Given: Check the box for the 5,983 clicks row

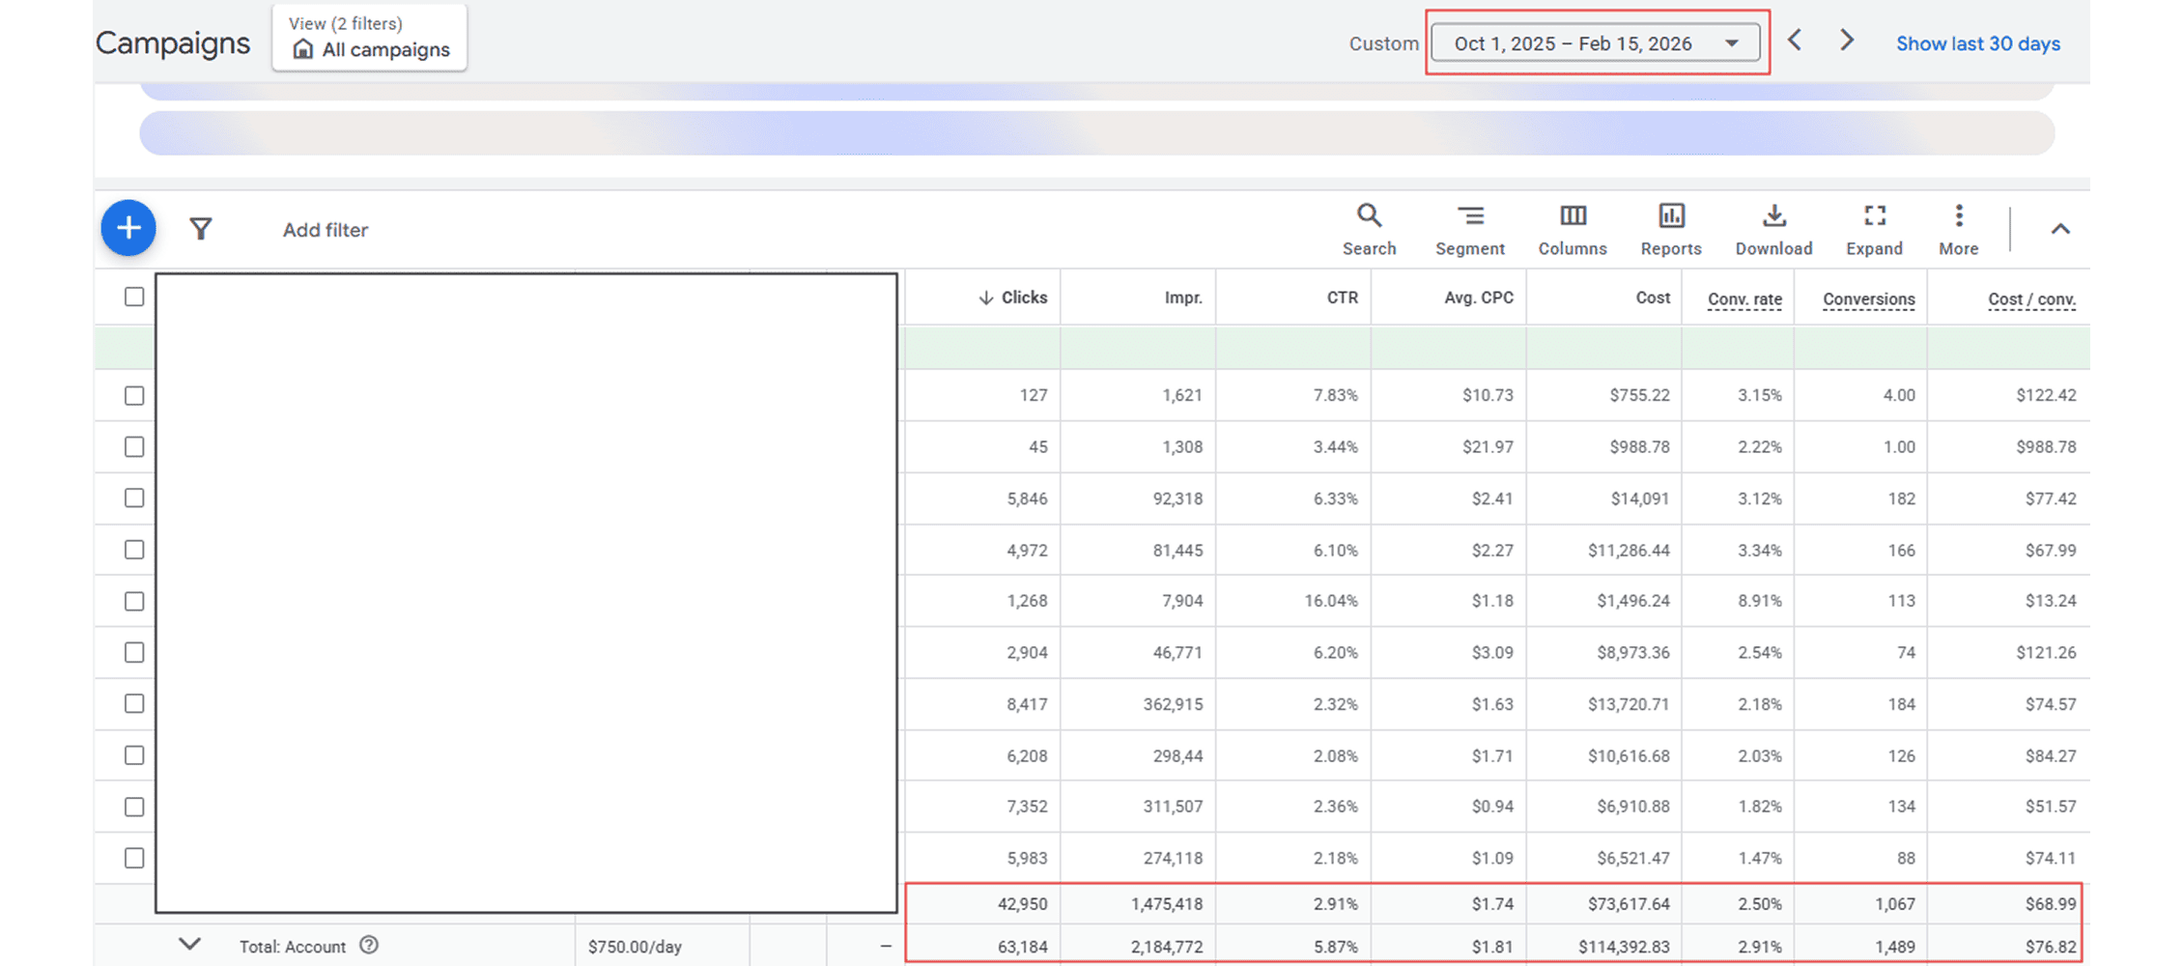Looking at the screenshot, I should pos(134,858).
